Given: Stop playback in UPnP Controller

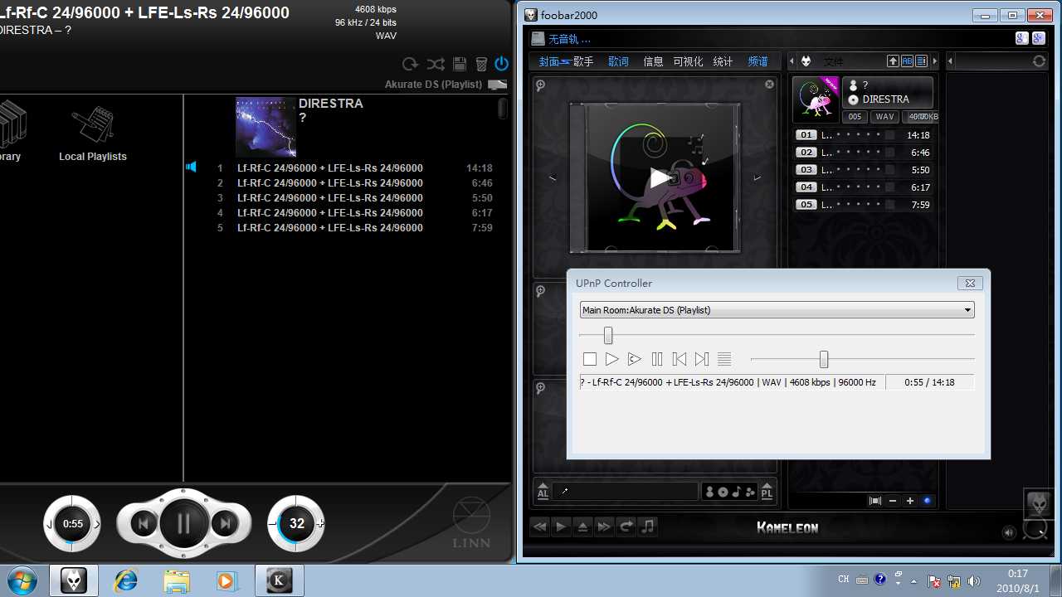Looking at the screenshot, I should pyautogui.click(x=590, y=359).
